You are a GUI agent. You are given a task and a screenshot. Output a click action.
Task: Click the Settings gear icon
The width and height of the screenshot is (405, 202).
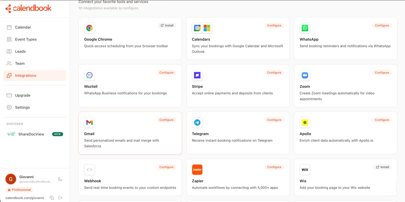point(9,107)
